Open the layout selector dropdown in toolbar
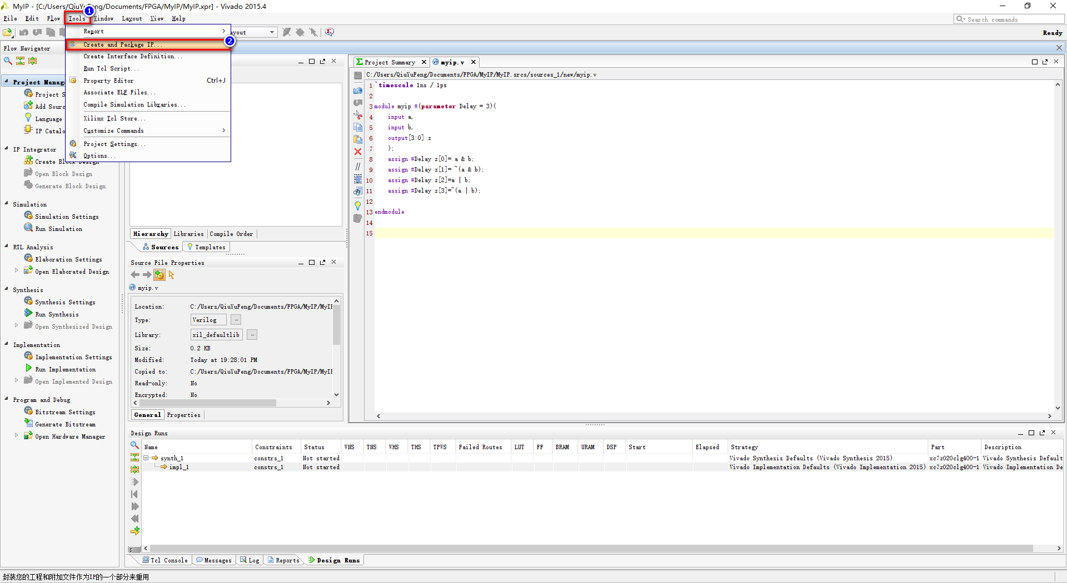1067x583 pixels. 272,32
